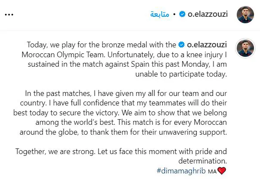This screenshot has height=179, width=260.
Task: Click the red heart emoji
Action: pyautogui.click(x=222, y=171)
